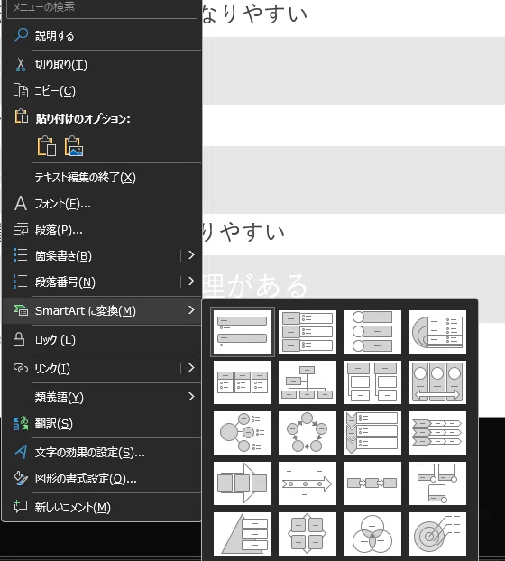Click the scissors icon for 切り取り
The image size is (505, 561).
[21, 64]
